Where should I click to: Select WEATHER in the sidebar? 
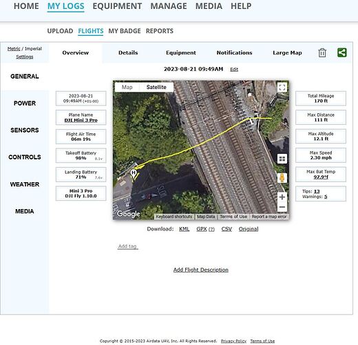coord(25,184)
